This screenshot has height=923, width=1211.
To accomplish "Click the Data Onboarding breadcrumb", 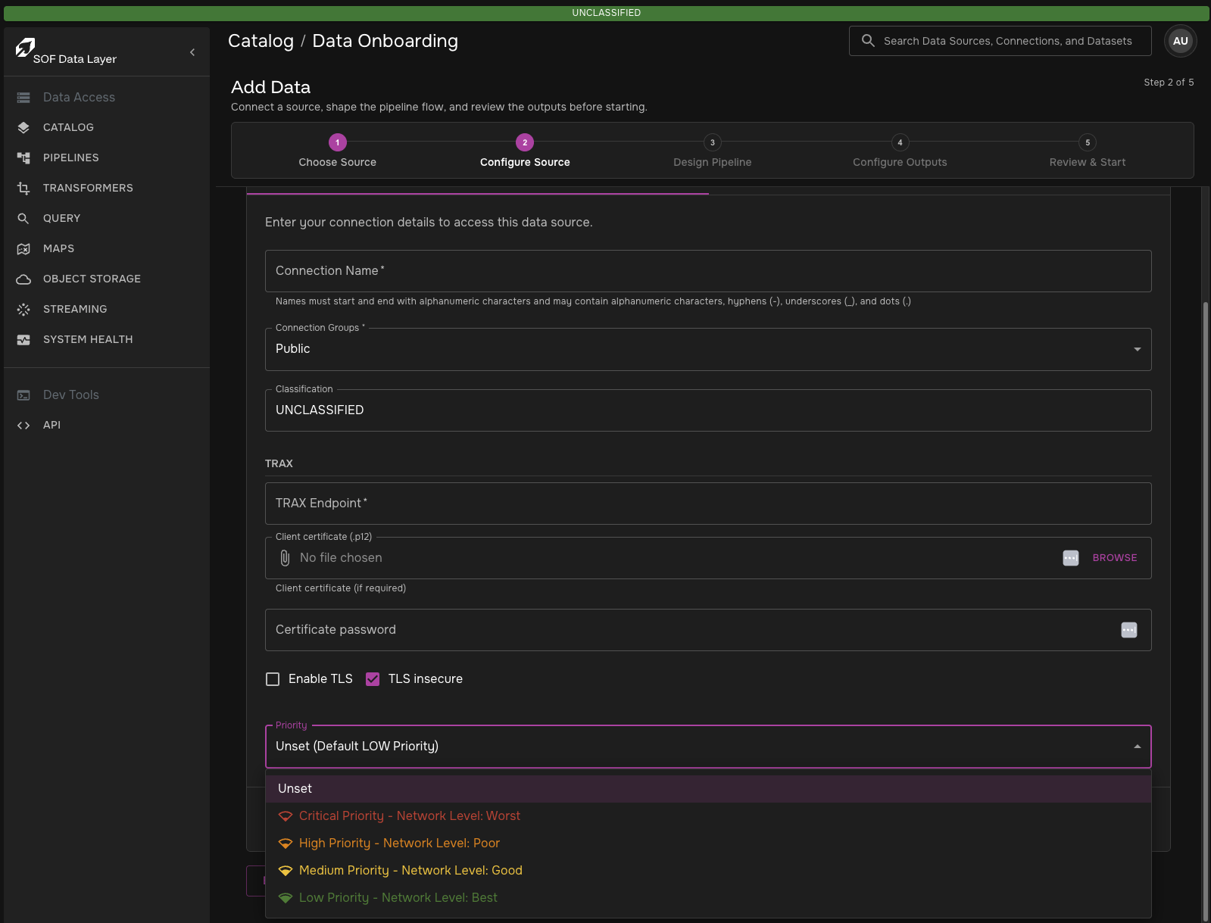I will point(385,41).
